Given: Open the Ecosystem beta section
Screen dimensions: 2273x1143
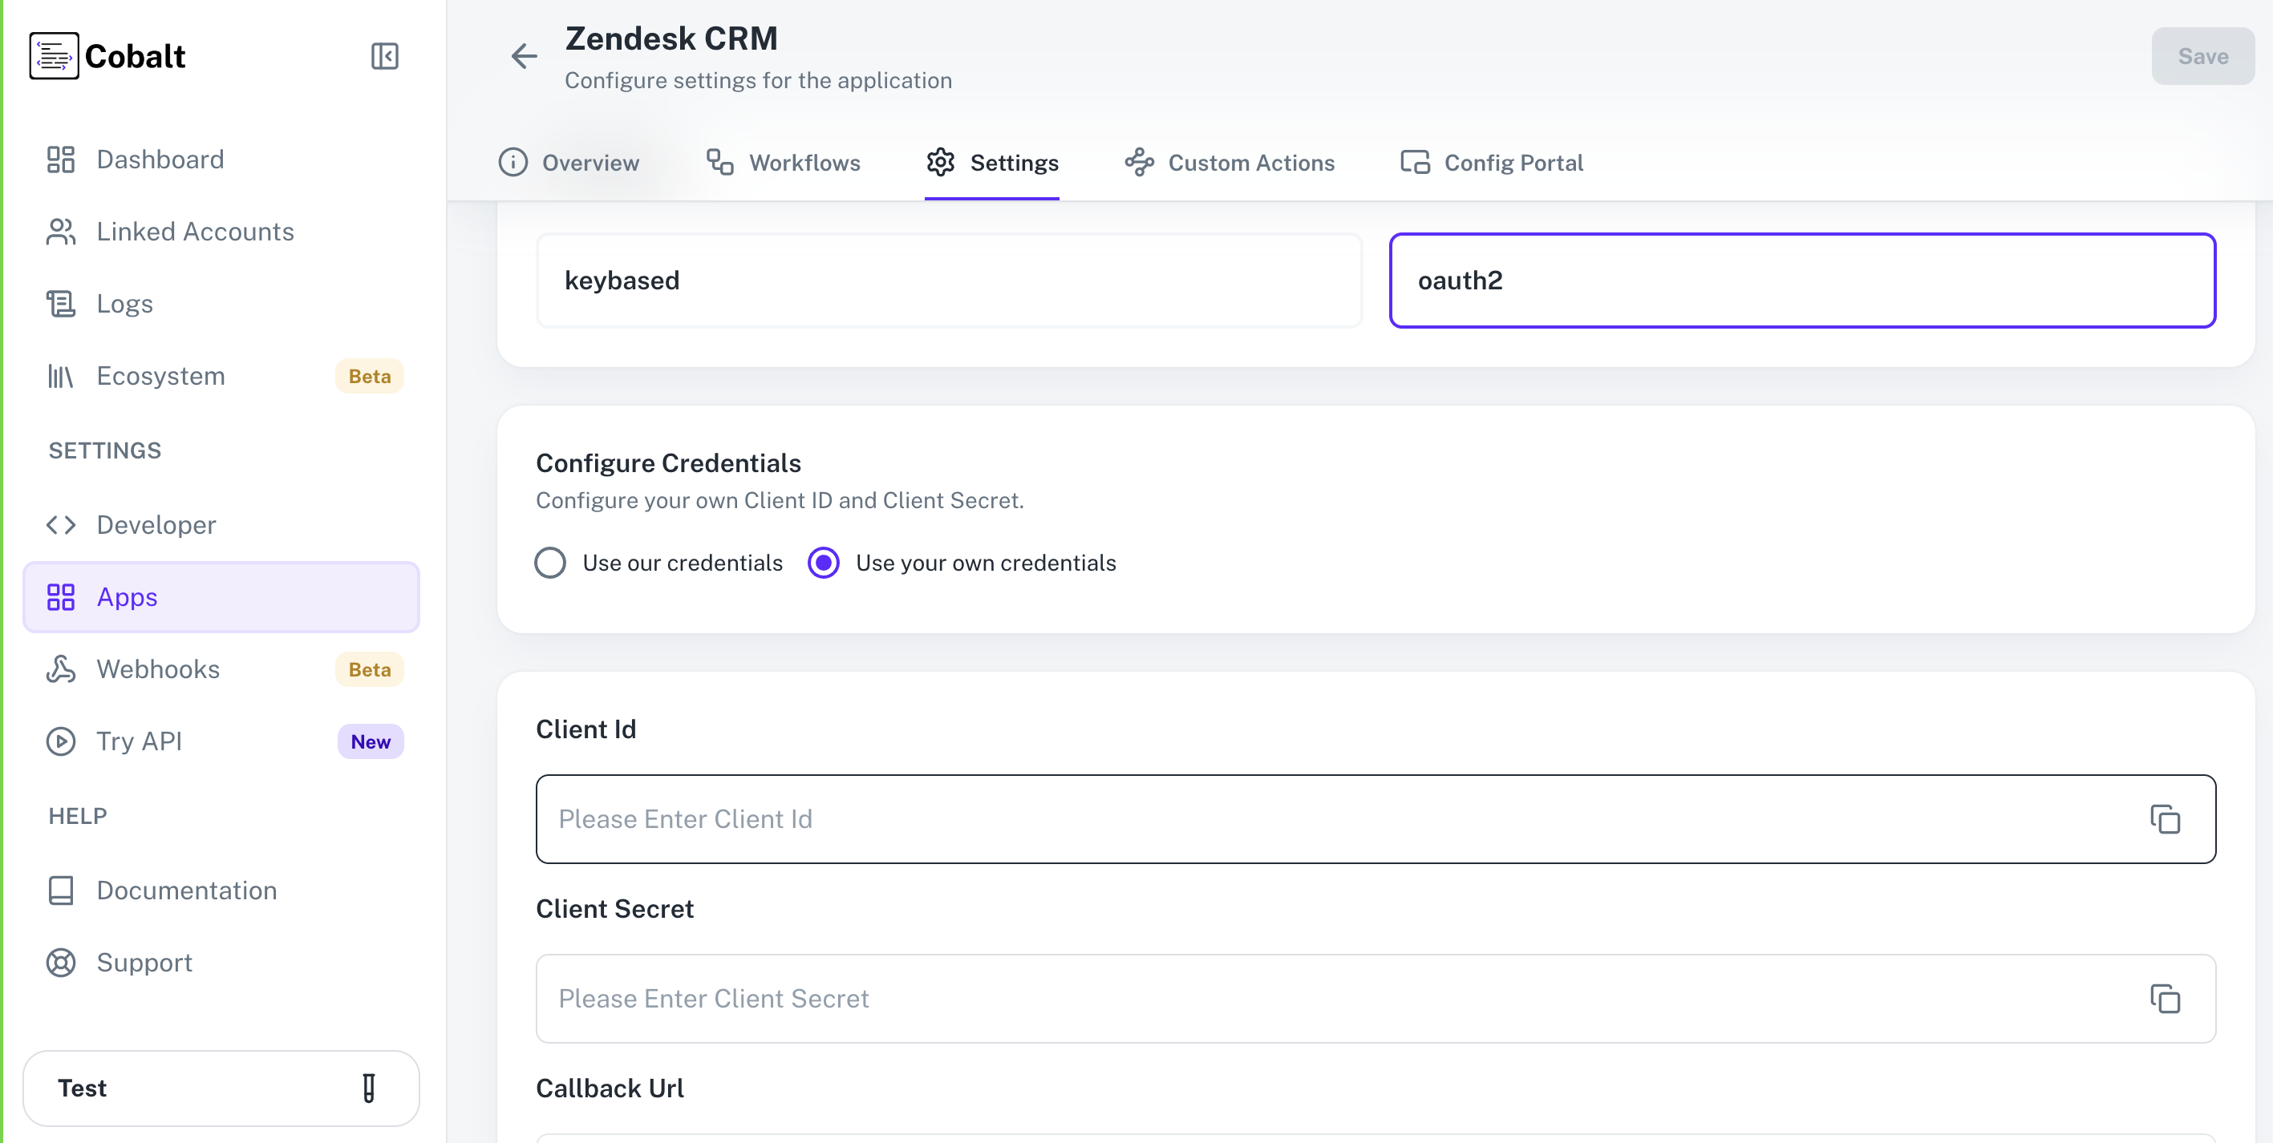Looking at the screenshot, I should click(x=160, y=376).
